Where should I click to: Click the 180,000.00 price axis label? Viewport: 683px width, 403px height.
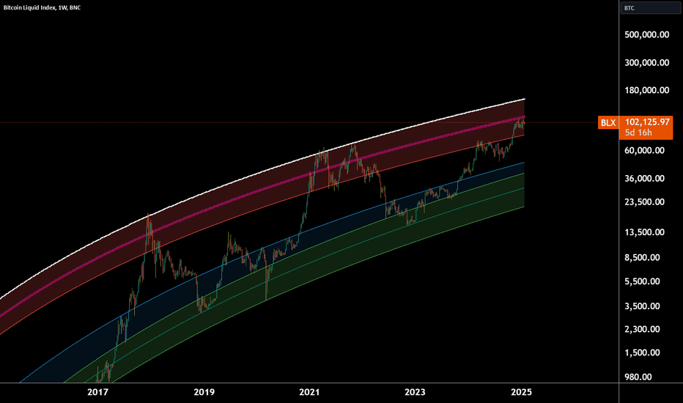646,90
